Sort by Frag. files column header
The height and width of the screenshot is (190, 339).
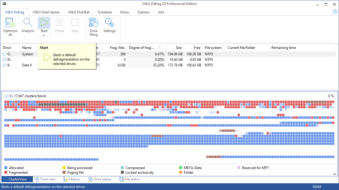(114, 48)
